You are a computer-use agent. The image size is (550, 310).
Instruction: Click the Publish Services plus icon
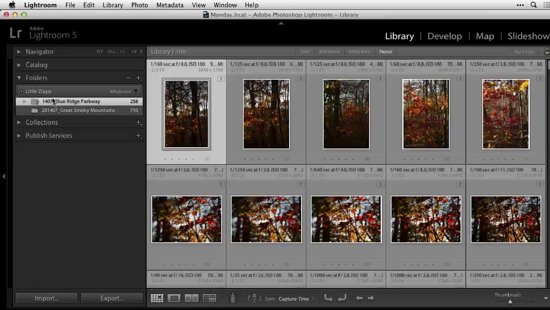pyautogui.click(x=139, y=136)
